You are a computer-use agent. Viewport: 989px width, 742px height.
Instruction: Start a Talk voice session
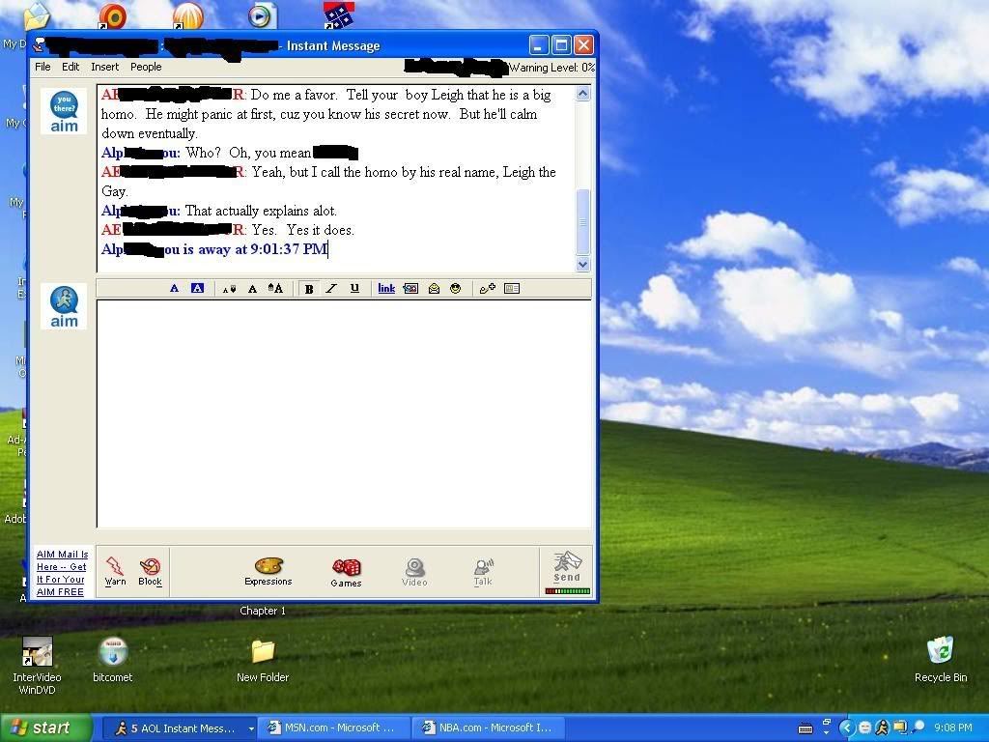pyautogui.click(x=483, y=572)
